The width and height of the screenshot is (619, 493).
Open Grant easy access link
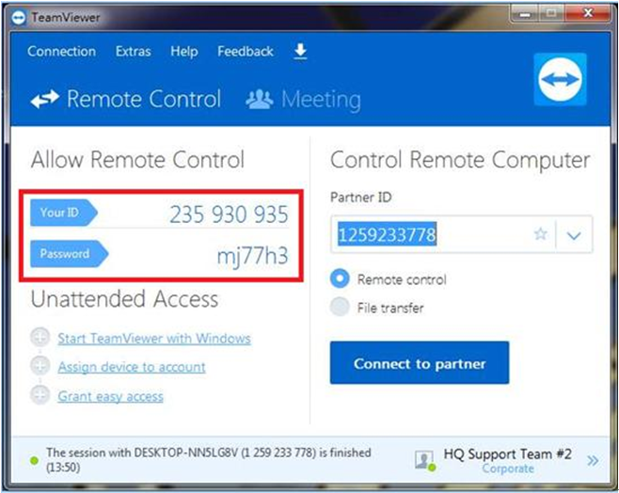111,396
